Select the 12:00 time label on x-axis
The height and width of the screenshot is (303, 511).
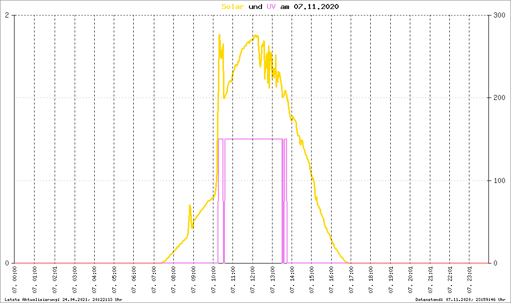(253, 280)
